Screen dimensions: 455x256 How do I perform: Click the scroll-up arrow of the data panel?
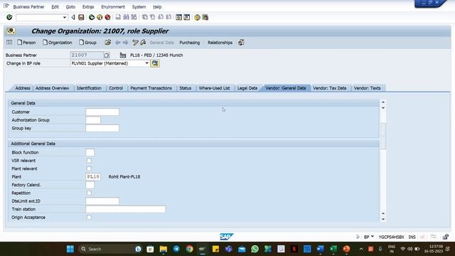383,102
